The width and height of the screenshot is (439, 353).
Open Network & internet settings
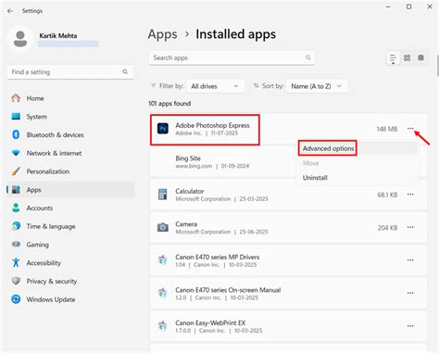click(x=70, y=153)
